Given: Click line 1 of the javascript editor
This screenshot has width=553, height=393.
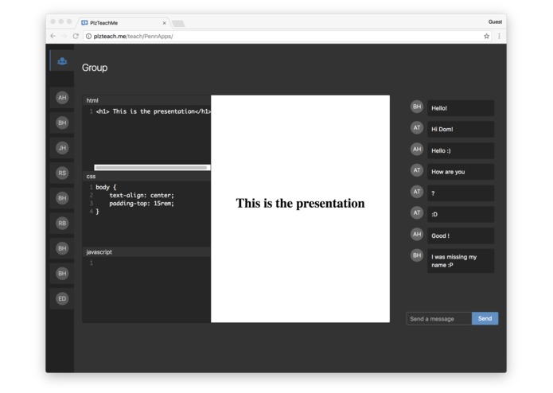Looking at the screenshot, I should pyautogui.click(x=146, y=263).
